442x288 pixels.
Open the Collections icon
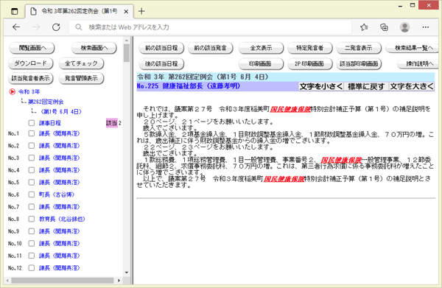(384, 27)
